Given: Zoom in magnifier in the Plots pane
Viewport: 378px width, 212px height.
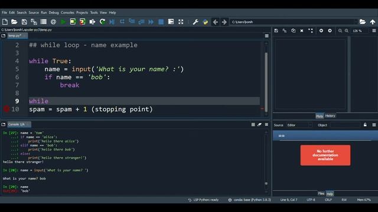Looking at the screenshot, I should coord(347,31).
